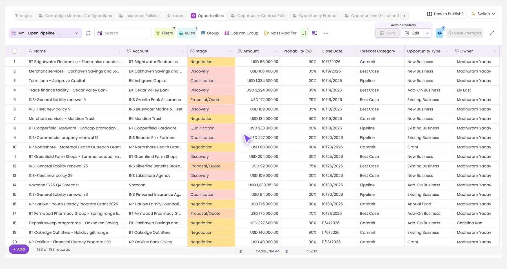Click the How to Publish? button
Image resolution: width=507 pixels, height=269 pixels.
pos(445,14)
